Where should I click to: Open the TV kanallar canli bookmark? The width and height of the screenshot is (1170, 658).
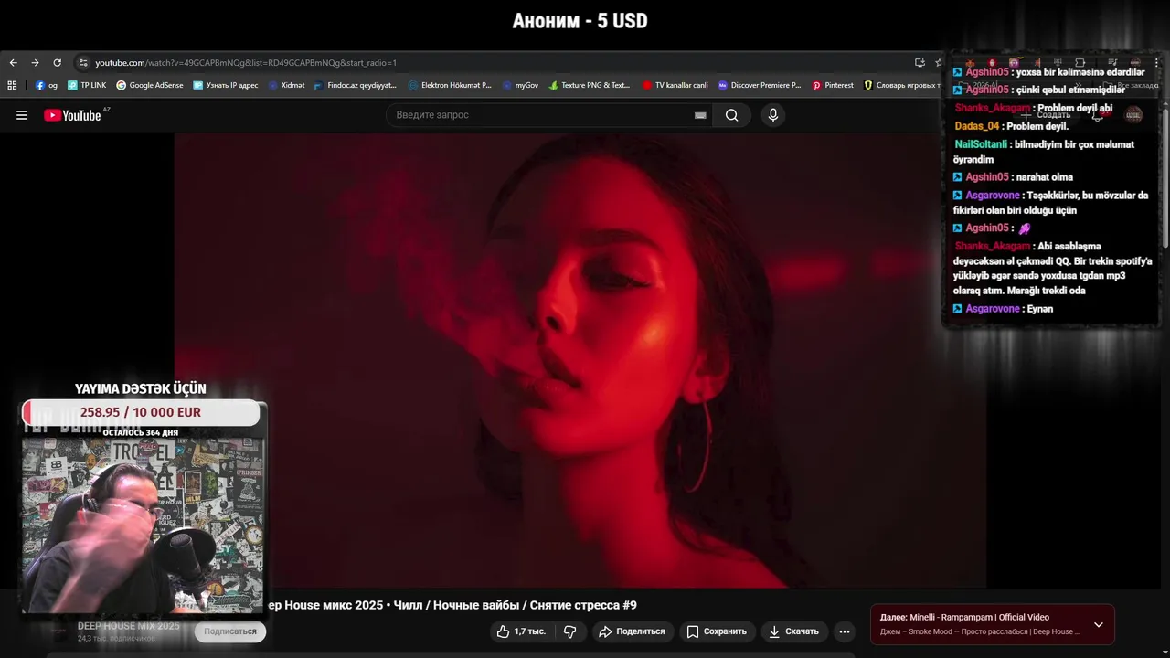point(675,85)
